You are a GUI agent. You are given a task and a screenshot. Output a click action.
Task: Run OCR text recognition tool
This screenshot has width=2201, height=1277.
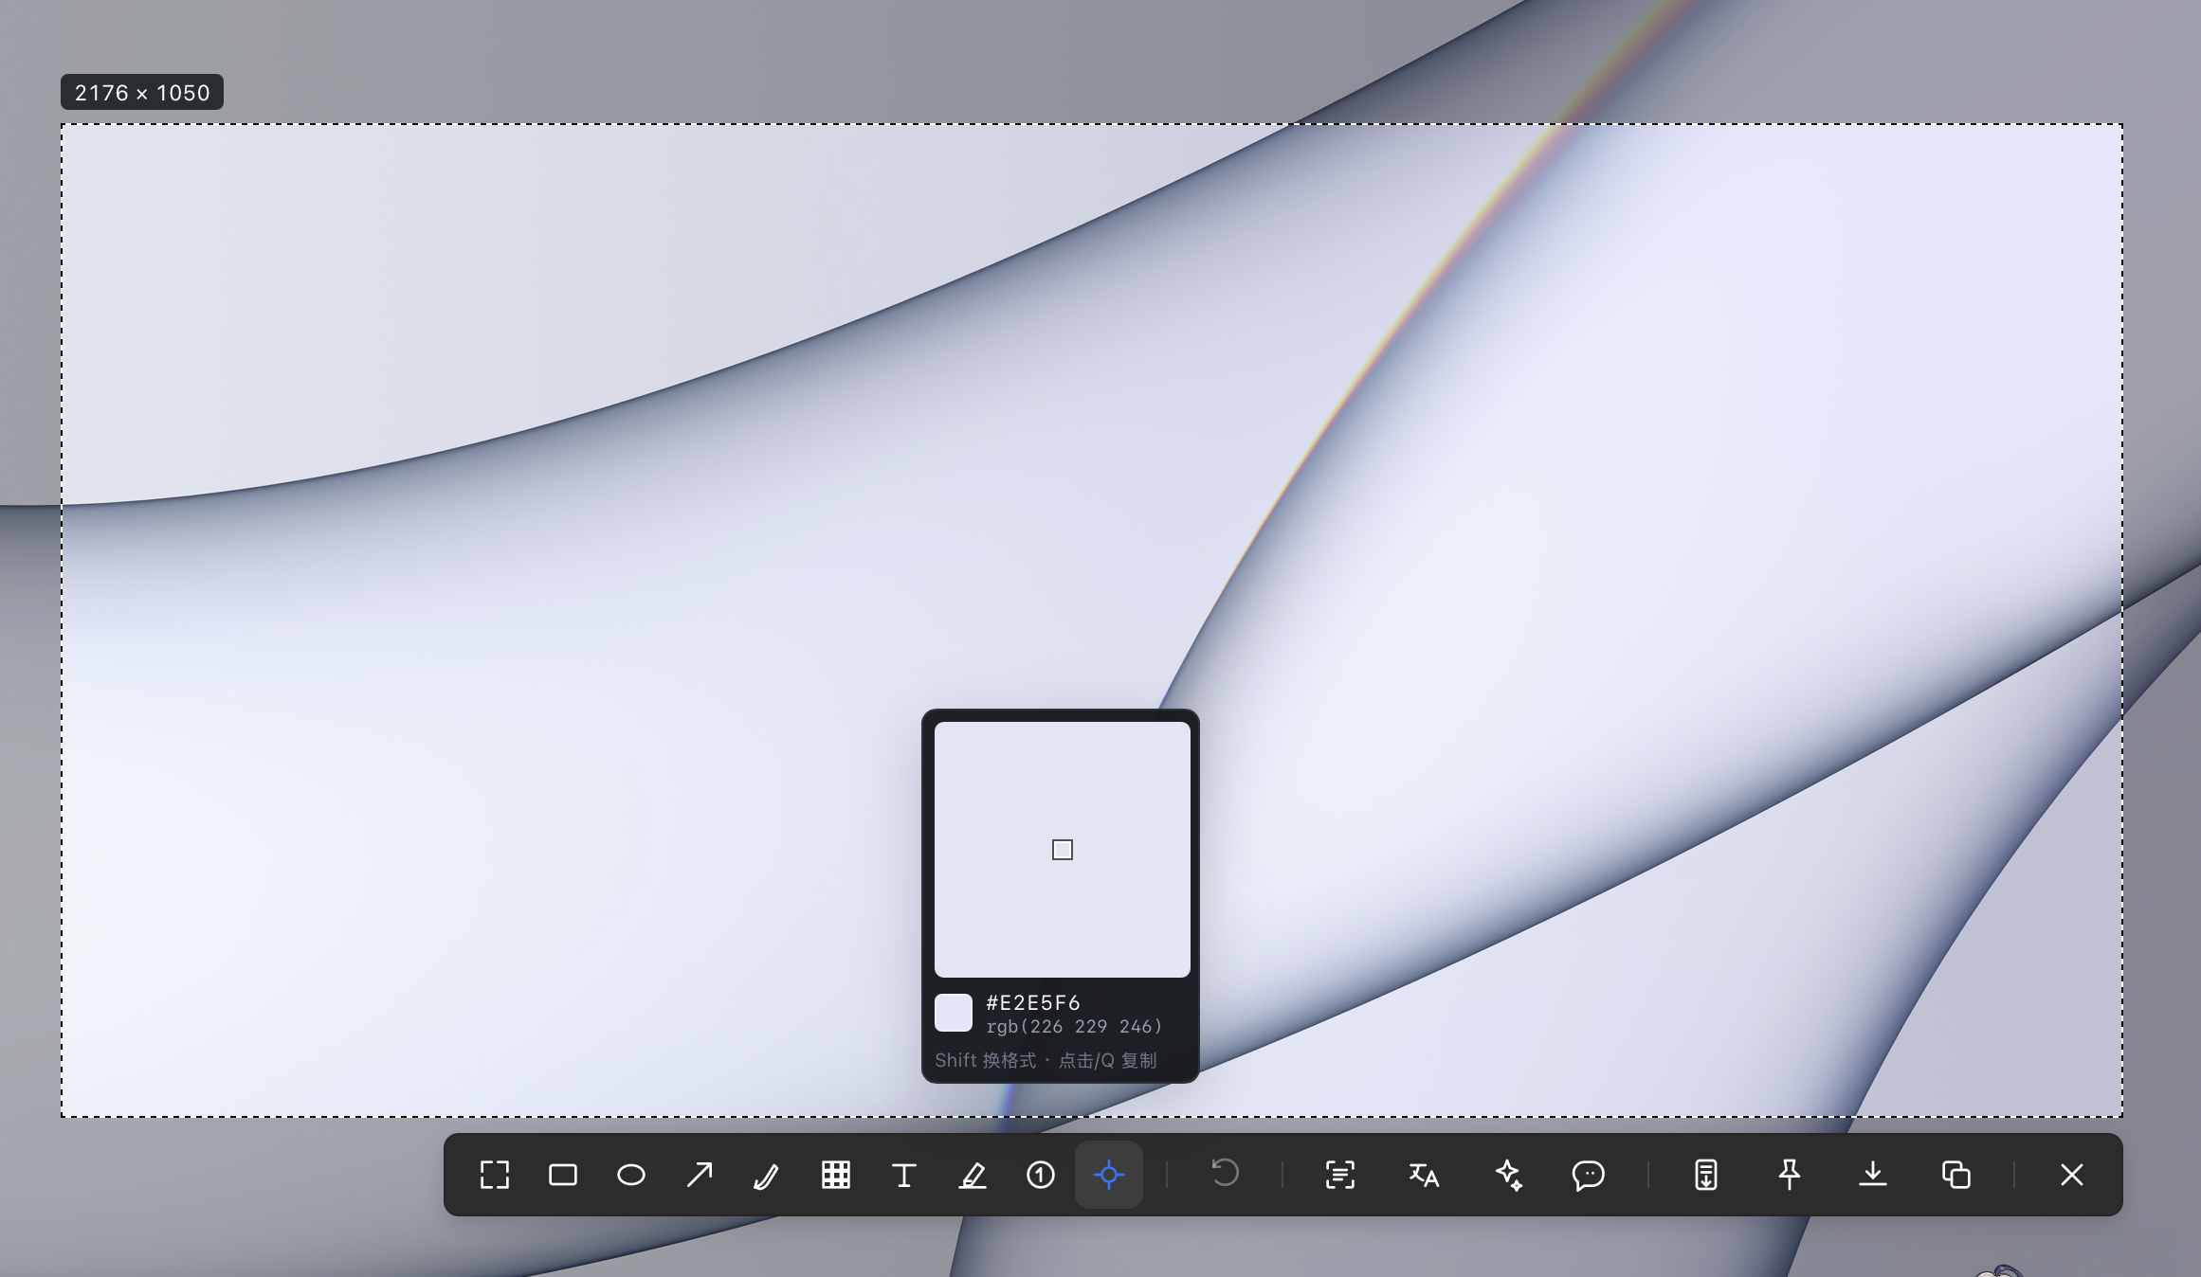(x=1340, y=1175)
